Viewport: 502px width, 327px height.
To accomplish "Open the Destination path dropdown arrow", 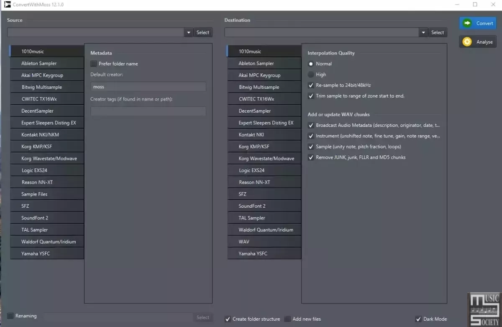I will [x=424, y=32].
